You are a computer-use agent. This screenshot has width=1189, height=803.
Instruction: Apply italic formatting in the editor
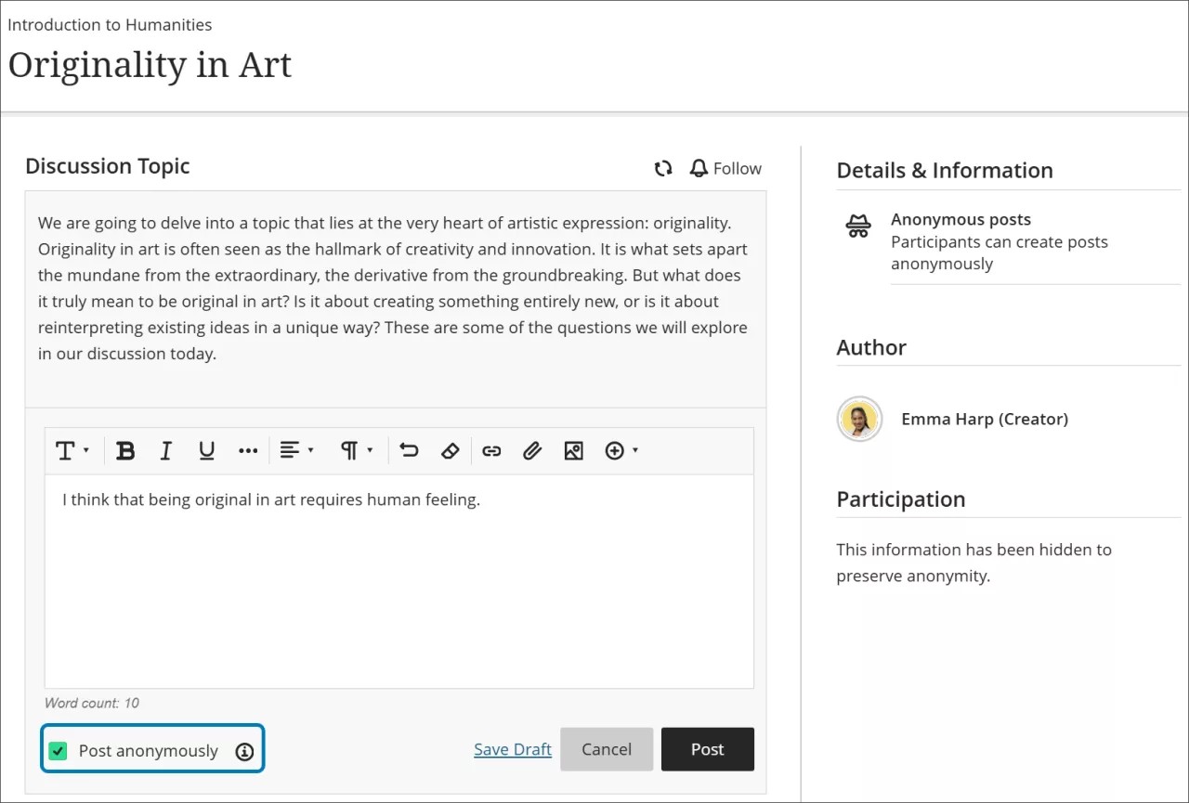click(165, 450)
